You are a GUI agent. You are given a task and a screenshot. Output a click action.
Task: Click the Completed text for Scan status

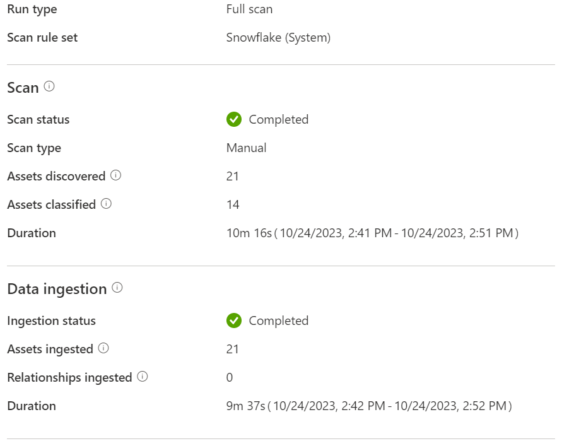point(278,119)
